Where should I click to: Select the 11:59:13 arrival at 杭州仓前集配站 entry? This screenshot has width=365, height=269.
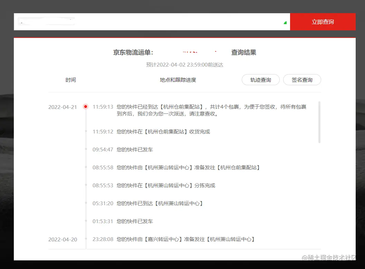tap(200, 110)
